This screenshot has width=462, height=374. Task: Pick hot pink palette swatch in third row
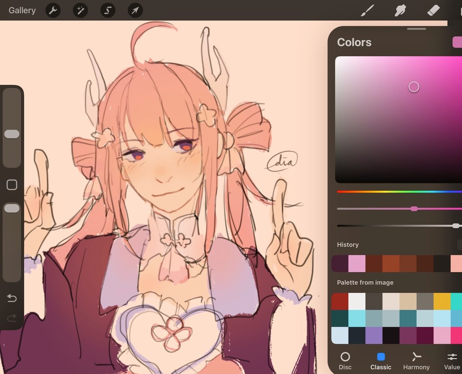(457, 335)
